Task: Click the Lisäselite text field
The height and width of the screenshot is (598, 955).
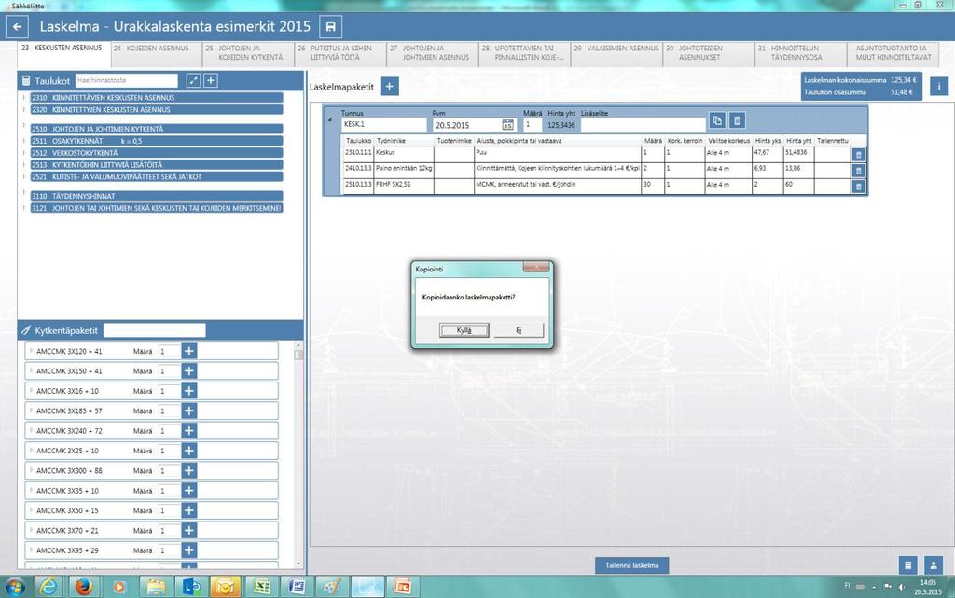Action: click(644, 125)
